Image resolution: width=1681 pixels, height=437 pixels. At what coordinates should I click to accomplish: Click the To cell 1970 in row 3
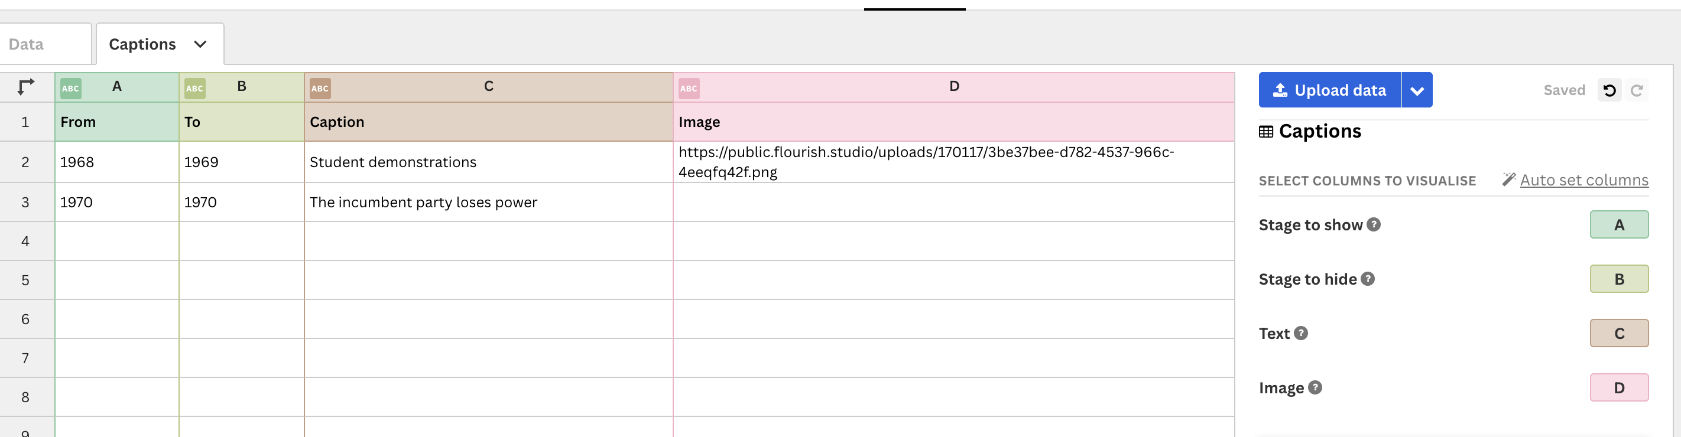coord(241,202)
